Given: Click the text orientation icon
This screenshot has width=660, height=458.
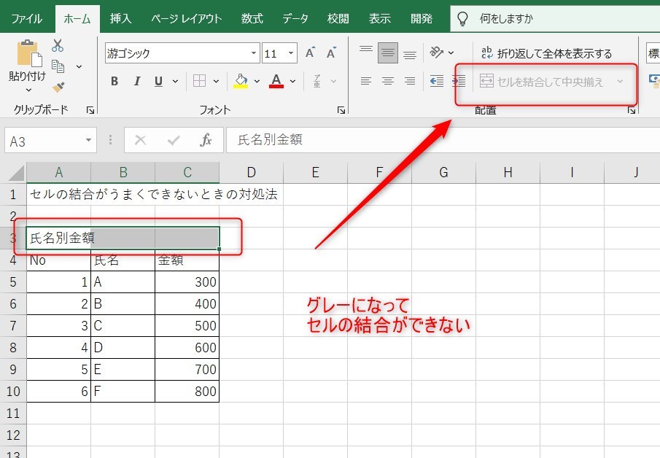Looking at the screenshot, I should (438, 52).
